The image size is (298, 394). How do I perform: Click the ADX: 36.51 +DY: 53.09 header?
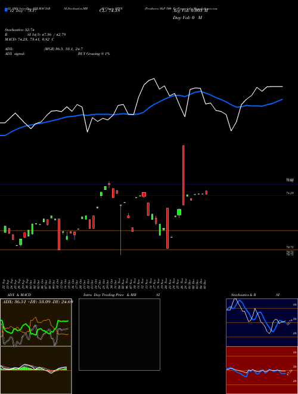coord(38,301)
